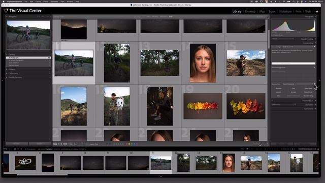This screenshot has height=183, width=325.
Task: Open the Slideshow module
Action: (x=285, y=11)
